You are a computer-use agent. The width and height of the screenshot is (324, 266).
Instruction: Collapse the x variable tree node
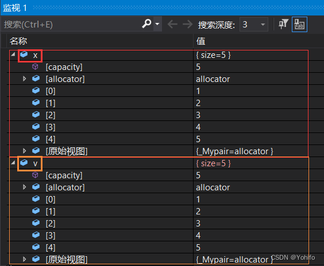click(x=13, y=54)
